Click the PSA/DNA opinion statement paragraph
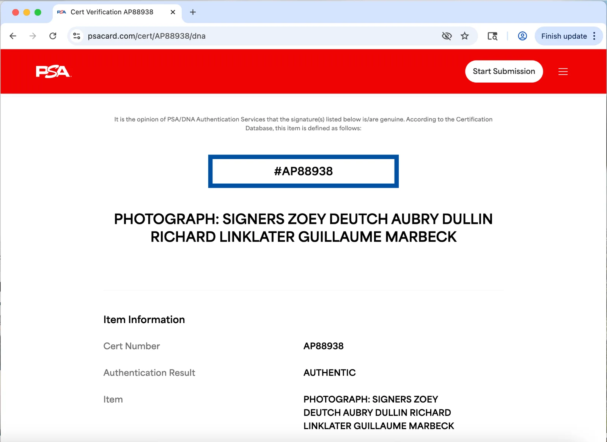 point(303,124)
